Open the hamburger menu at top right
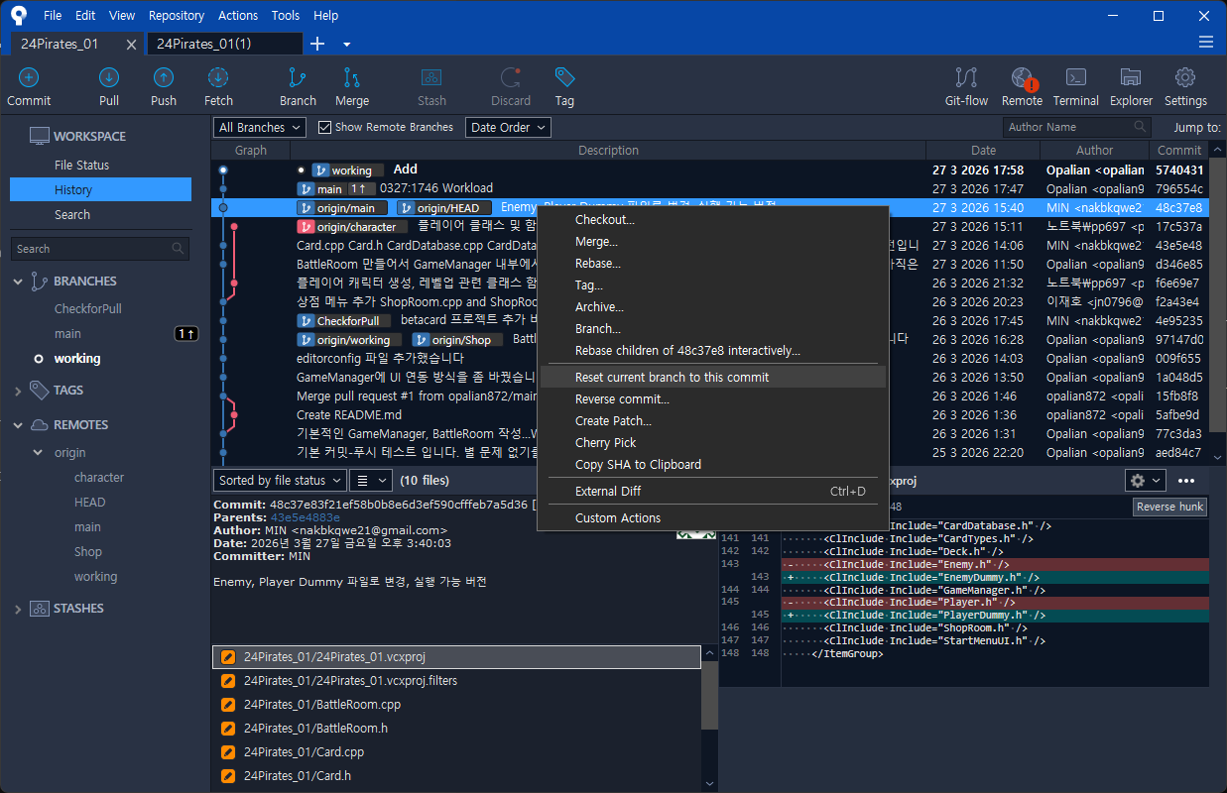 (x=1206, y=42)
